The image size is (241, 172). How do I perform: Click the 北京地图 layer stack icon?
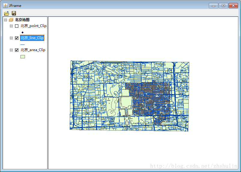pyautogui.click(x=11, y=20)
